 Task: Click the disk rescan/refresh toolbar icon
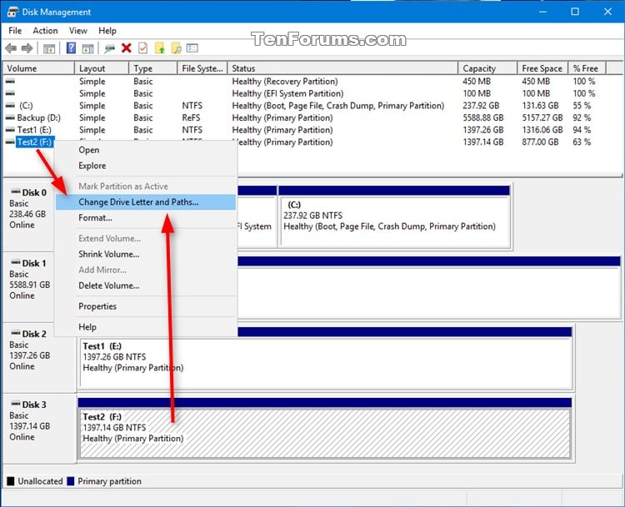coord(109,48)
